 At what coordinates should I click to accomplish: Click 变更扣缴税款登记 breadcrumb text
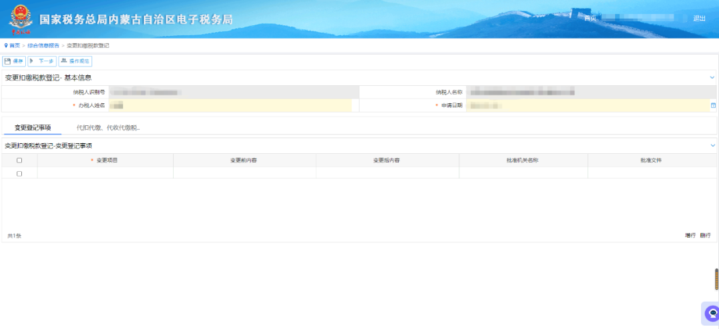pyautogui.click(x=88, y=46)
